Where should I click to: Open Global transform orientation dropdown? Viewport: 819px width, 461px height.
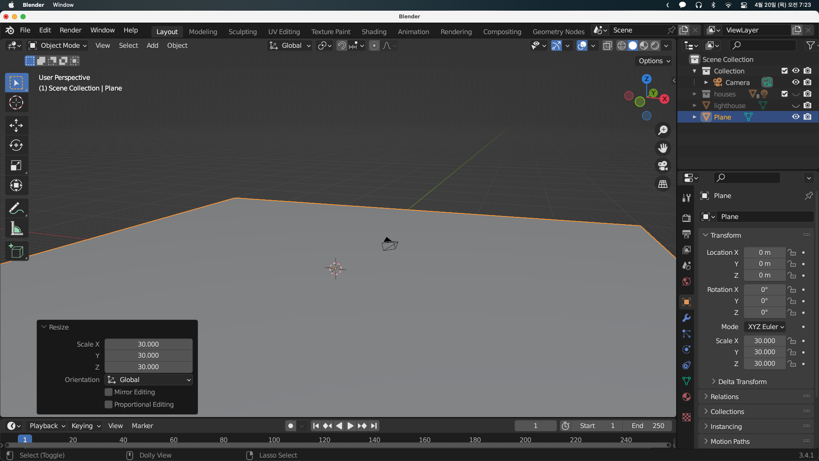(x=290, y=46)
